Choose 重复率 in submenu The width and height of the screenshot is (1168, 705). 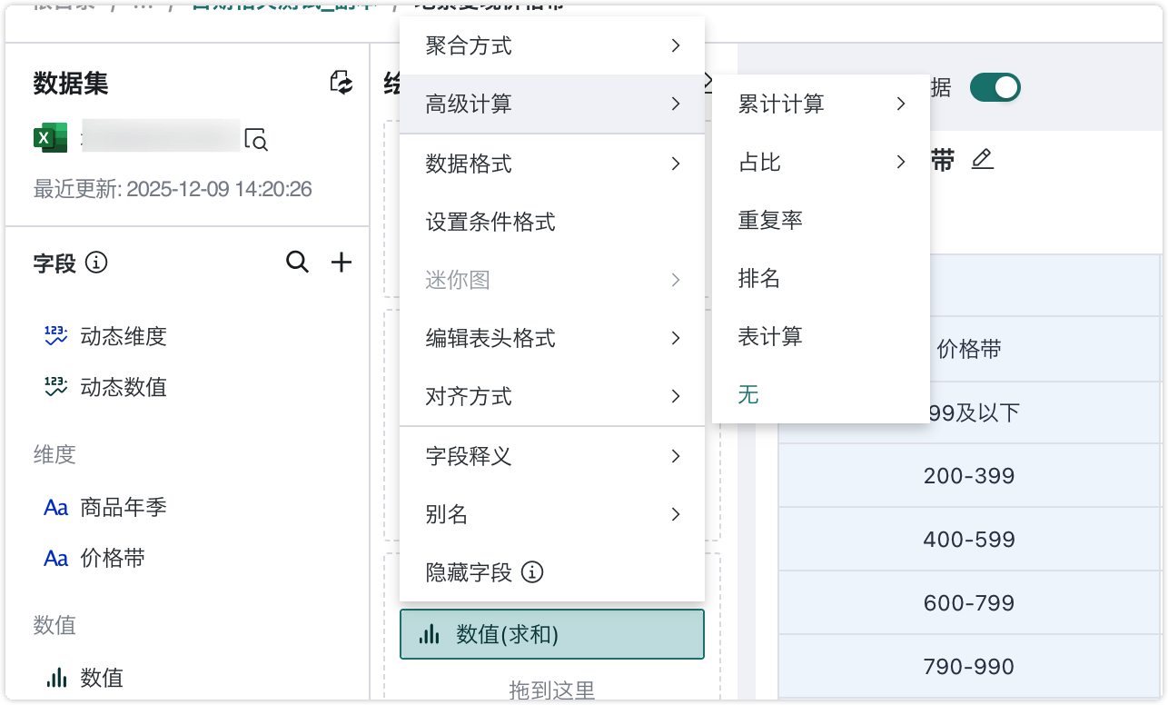pos(821,220)
